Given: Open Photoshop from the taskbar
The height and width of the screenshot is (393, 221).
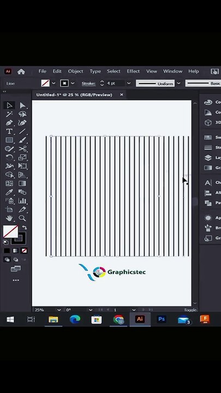Looking at the screenshot, I should click(x=162, y=319).
